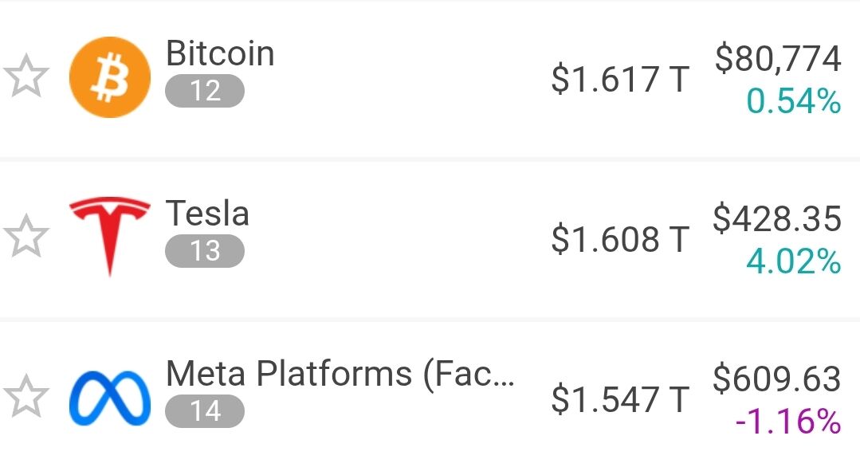Click Tesla's 4.02% daily change
This screenshot has height=475, width=860.
click(x=793, y=261)
